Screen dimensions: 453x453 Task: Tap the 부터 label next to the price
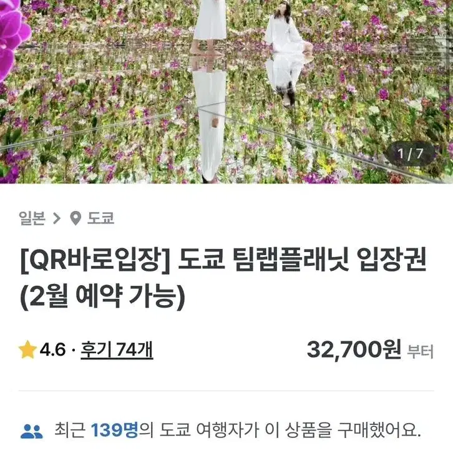point(421,351)
